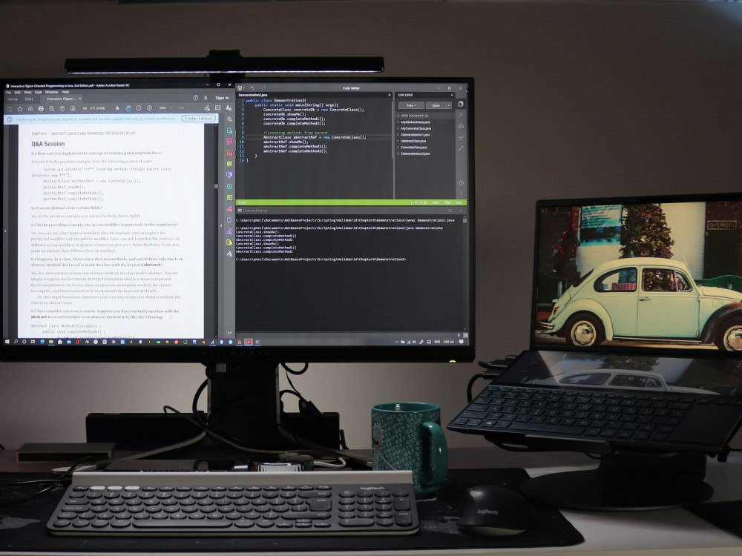Click the Windows Start button

pos(7,341)
